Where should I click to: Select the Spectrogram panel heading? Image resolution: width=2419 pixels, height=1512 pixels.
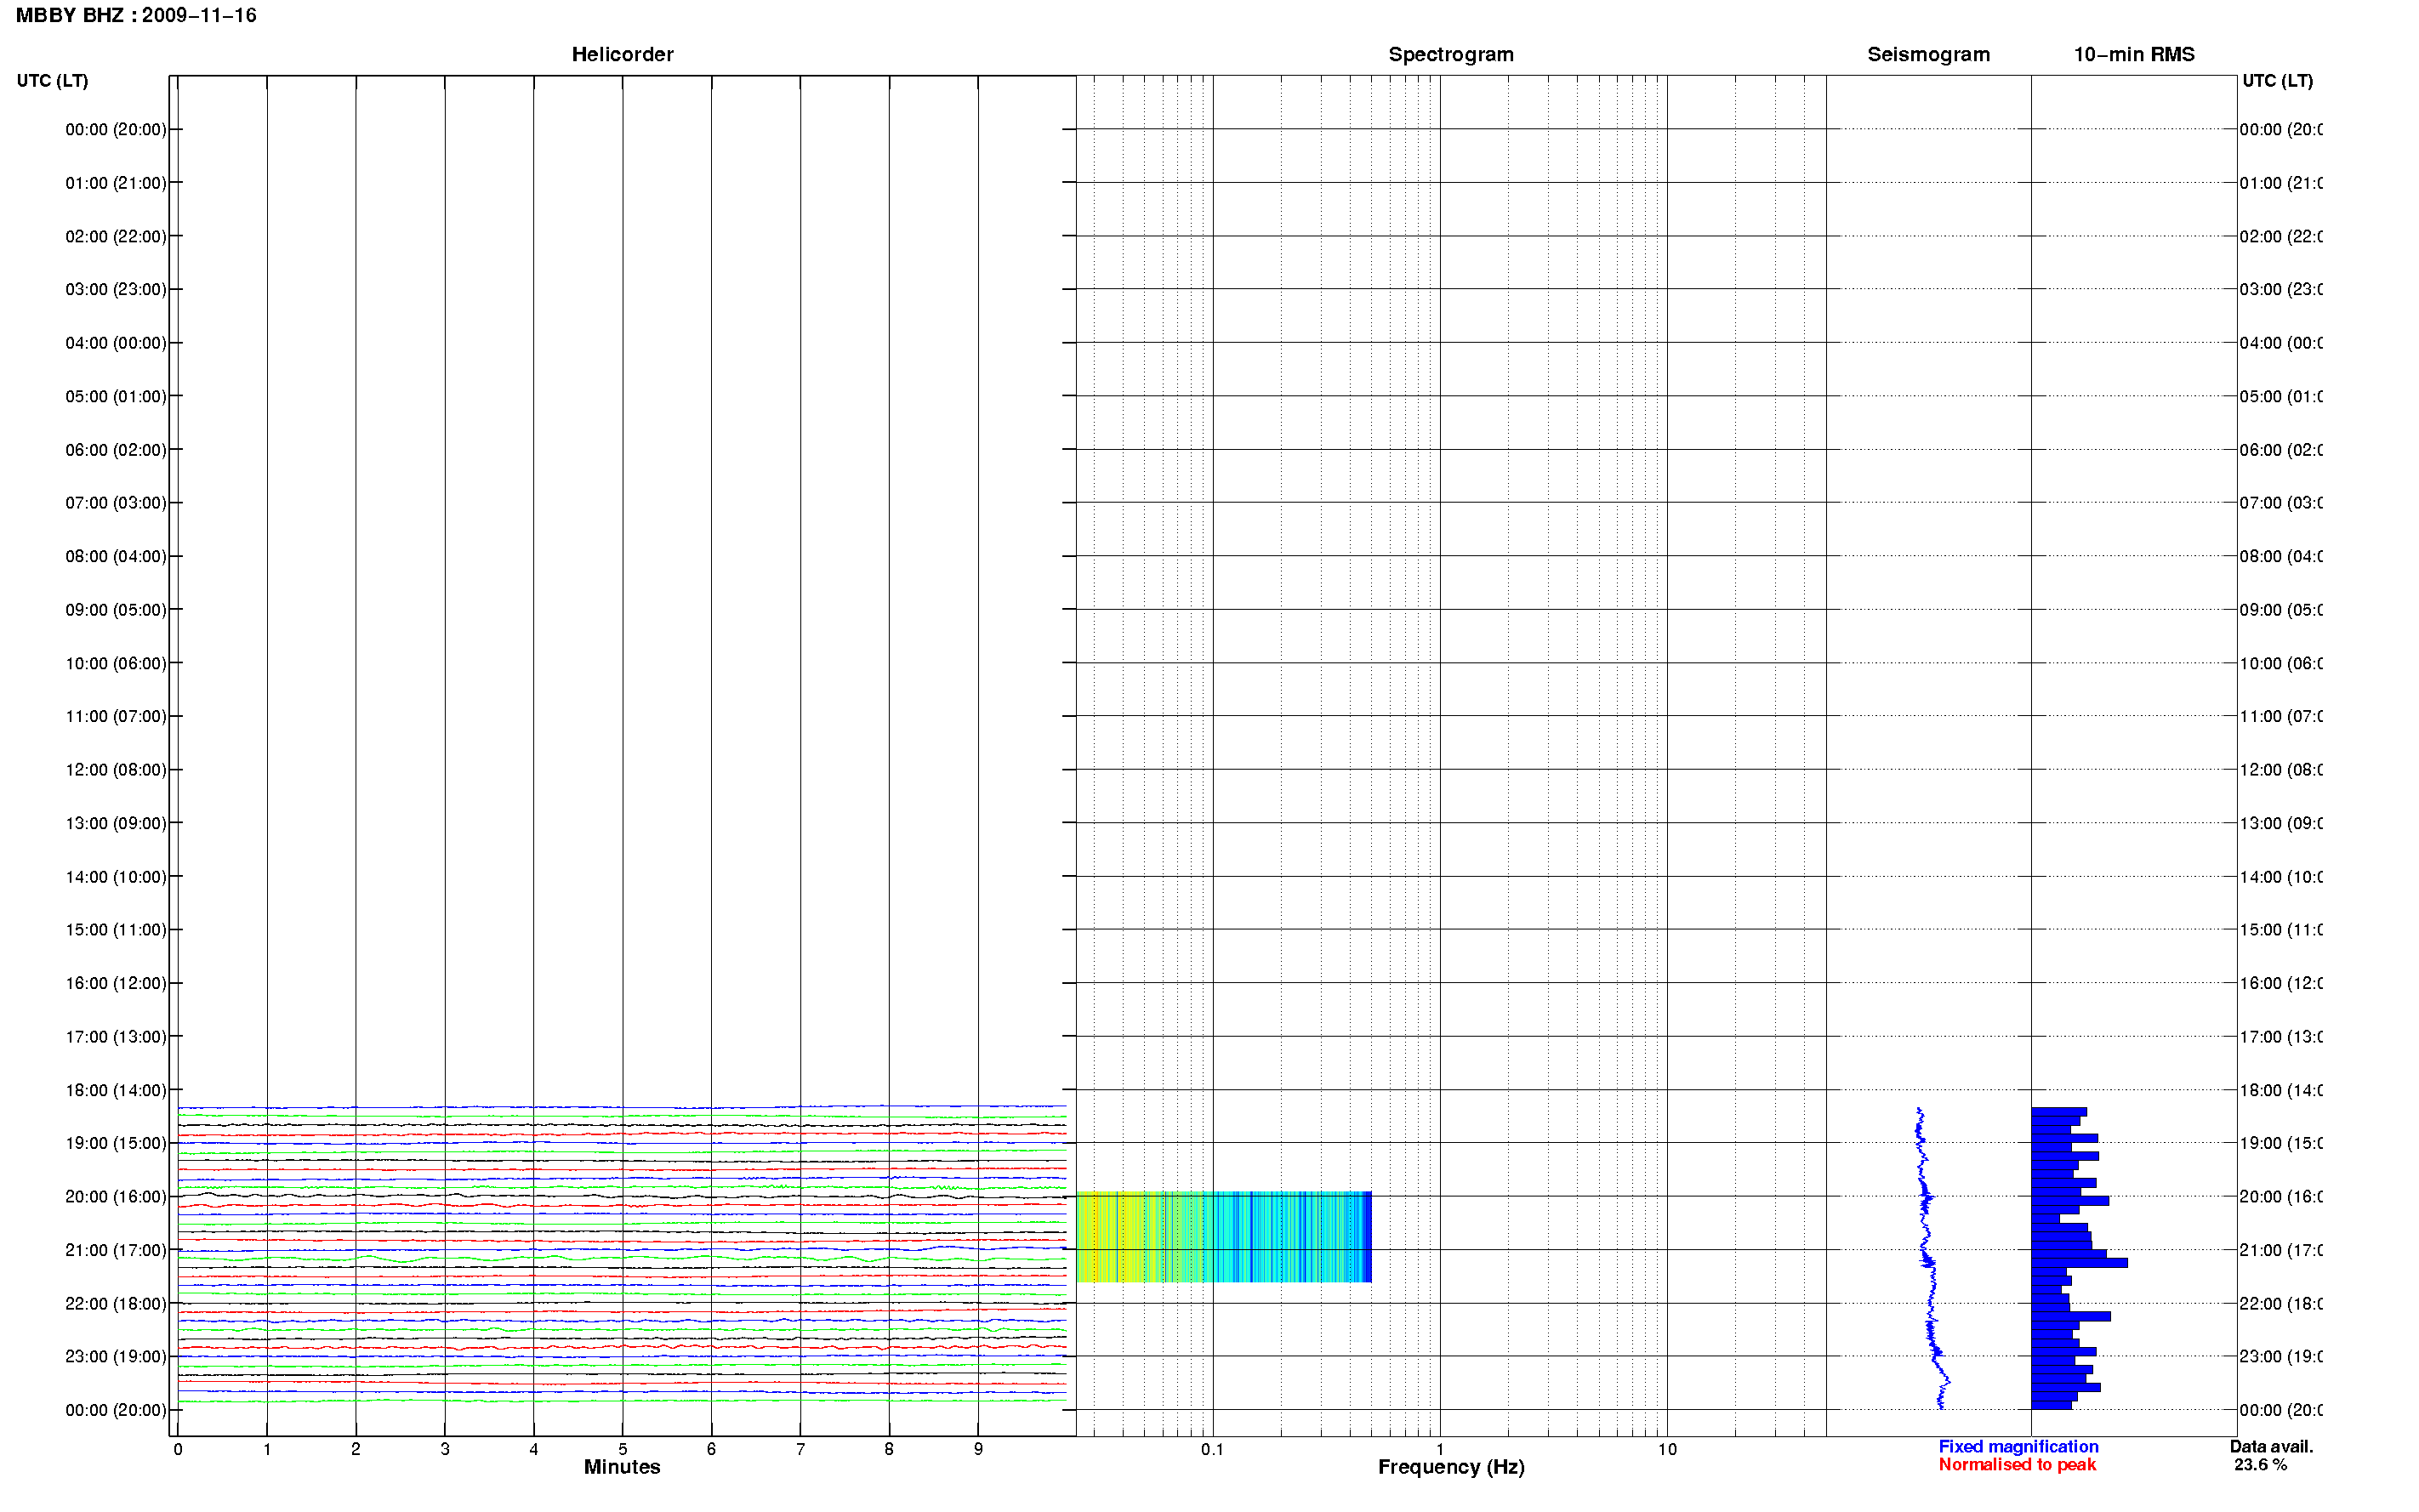[1450, 54]
